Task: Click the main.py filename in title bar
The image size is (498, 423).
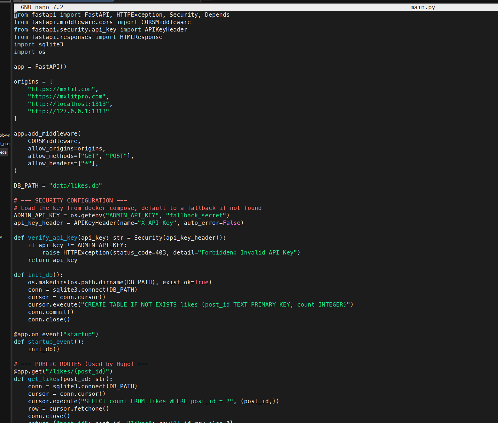Action: [x=422, y=7]
